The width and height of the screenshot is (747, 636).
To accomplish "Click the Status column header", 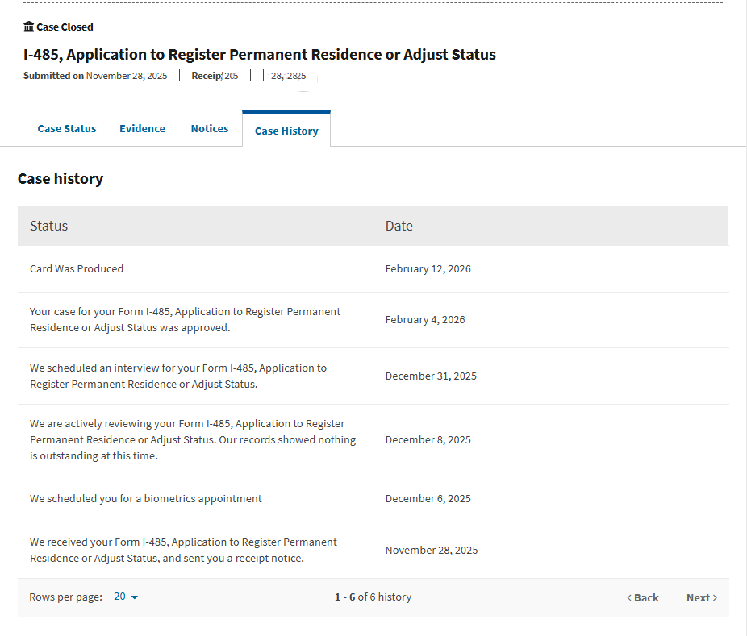I will coord(48,226).
